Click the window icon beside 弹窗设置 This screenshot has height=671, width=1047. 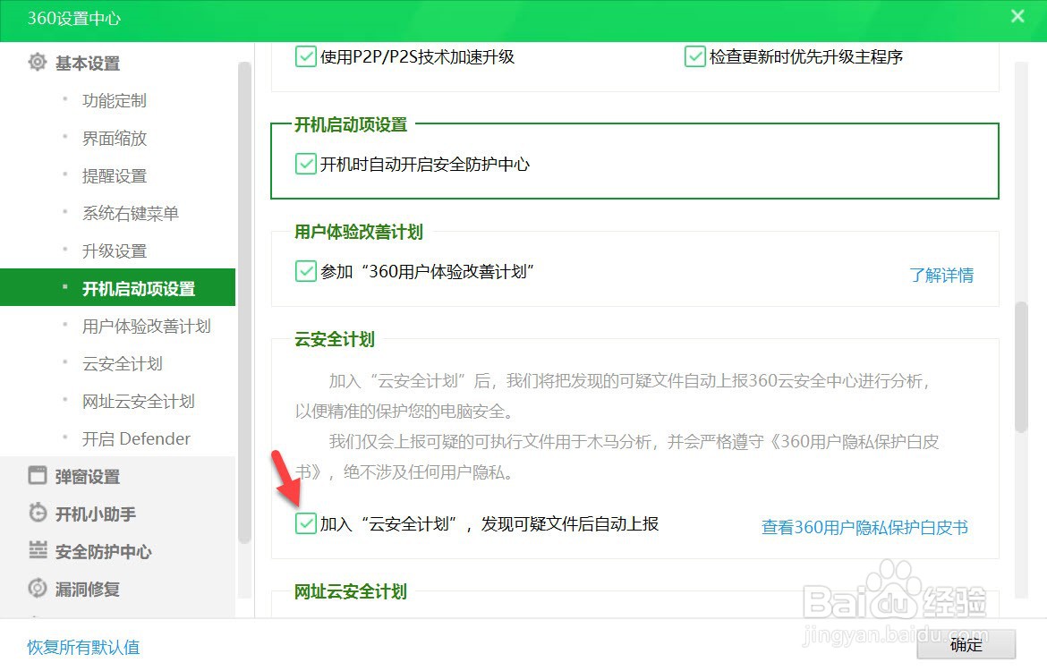[38, 475]
